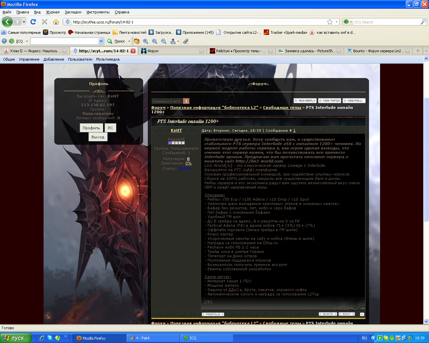This screenshot has height=343, width=429.
Task: Jump to the top with the post's arrow icon
Action: [x=362, y=314]
